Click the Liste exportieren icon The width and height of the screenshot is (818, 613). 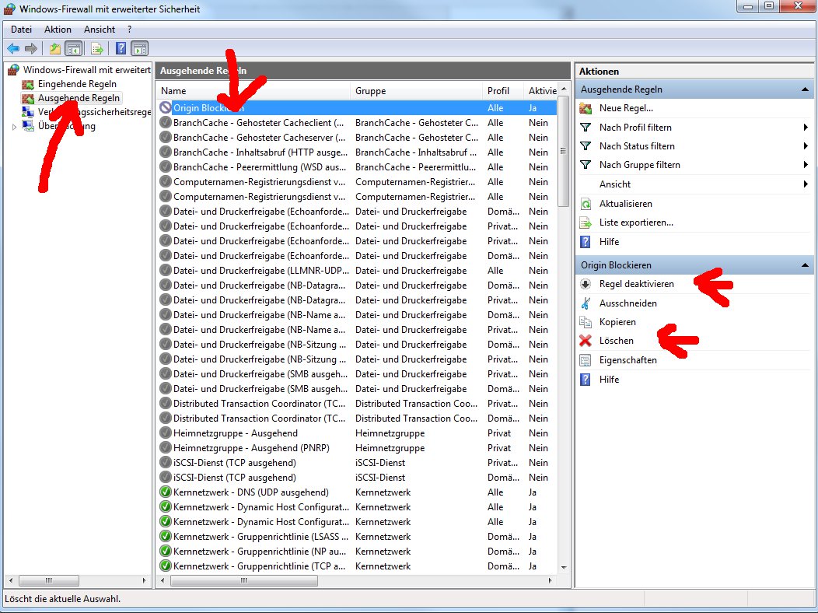(586, 222)
